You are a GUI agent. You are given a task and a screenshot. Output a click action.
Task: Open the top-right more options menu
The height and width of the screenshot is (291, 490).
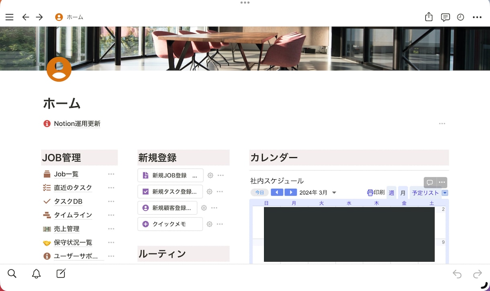pyautogui.click(x=477, y=17)
